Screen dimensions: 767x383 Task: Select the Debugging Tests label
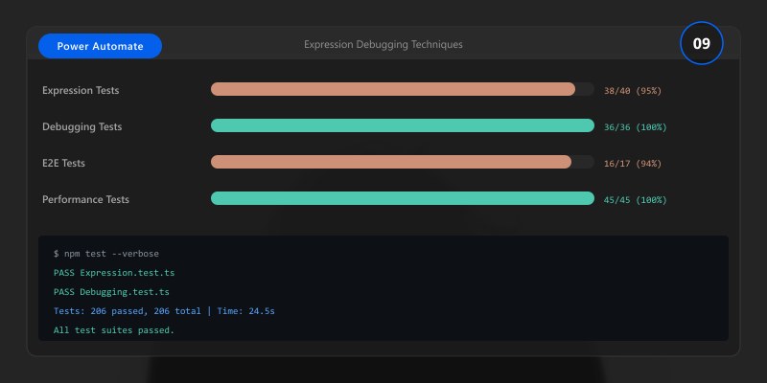[82, 126]
